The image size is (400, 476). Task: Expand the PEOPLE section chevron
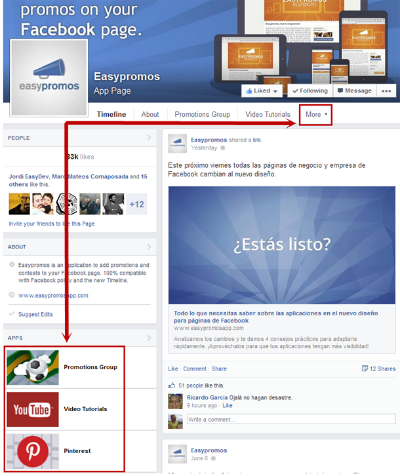149,138
